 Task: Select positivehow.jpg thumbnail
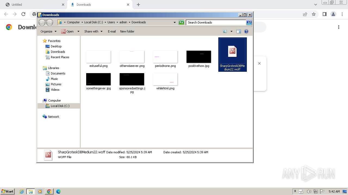pyautogui.click(x=199, y=57)
